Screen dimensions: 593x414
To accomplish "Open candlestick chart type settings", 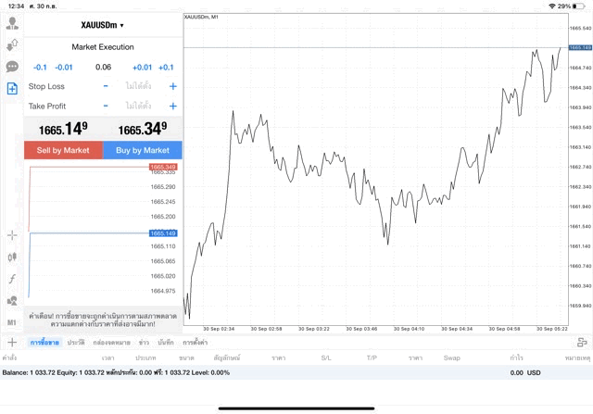I will (x=12, y=257).
